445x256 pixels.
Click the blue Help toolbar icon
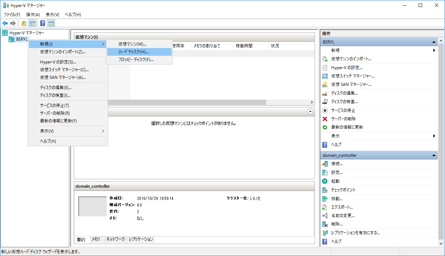pos(43,23)
